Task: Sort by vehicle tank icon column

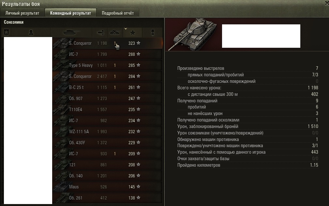Action: [71, 32]
